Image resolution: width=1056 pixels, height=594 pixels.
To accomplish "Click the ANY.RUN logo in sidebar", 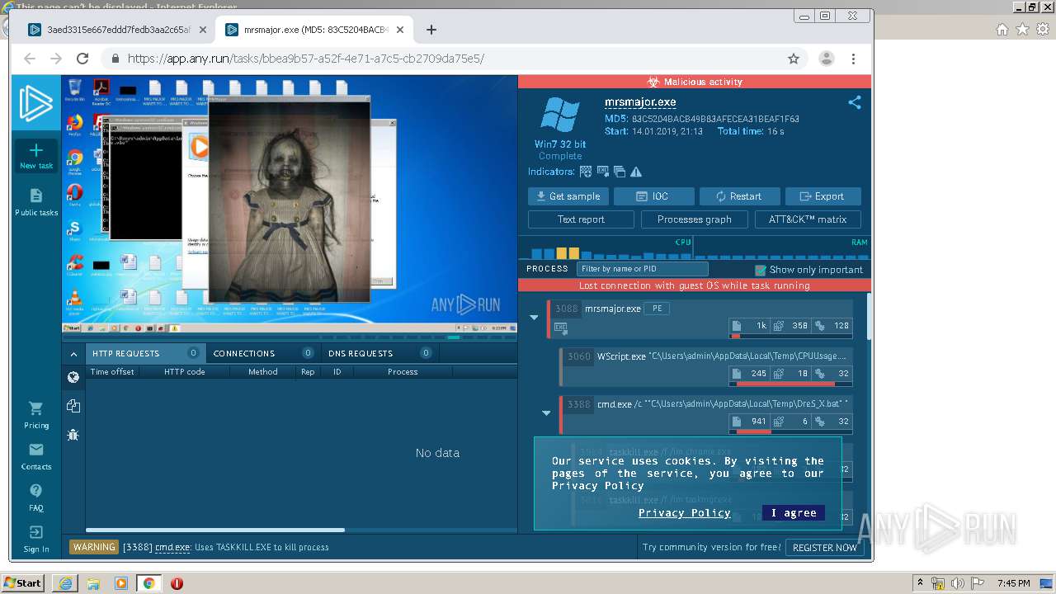I will click(x=36, y=103).
